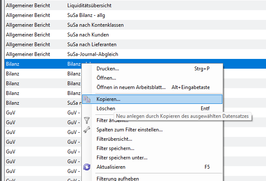266x181 pixels.
Task: Select the SuSa-Journal-Abgleich report row
Action: tap(92, 54)
